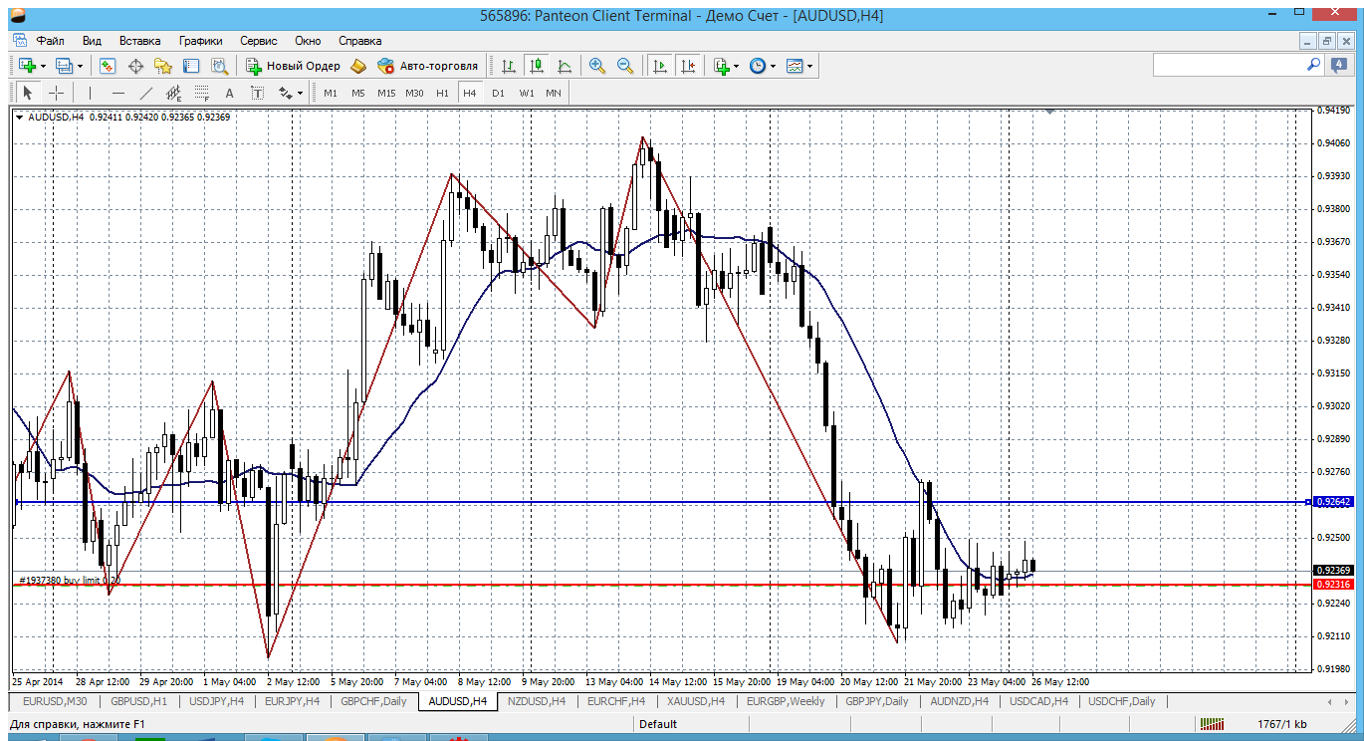Toggle chart auto scroll

659,66
